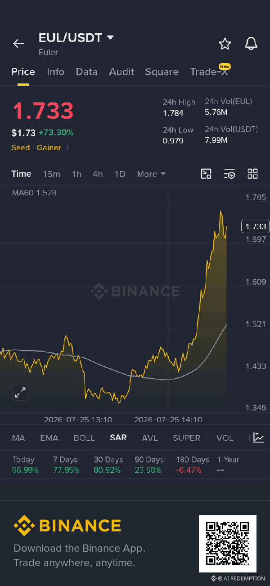This screenshot has height=586, width=270.
Task: Tap the Seed tag
Action: (21, 148)
